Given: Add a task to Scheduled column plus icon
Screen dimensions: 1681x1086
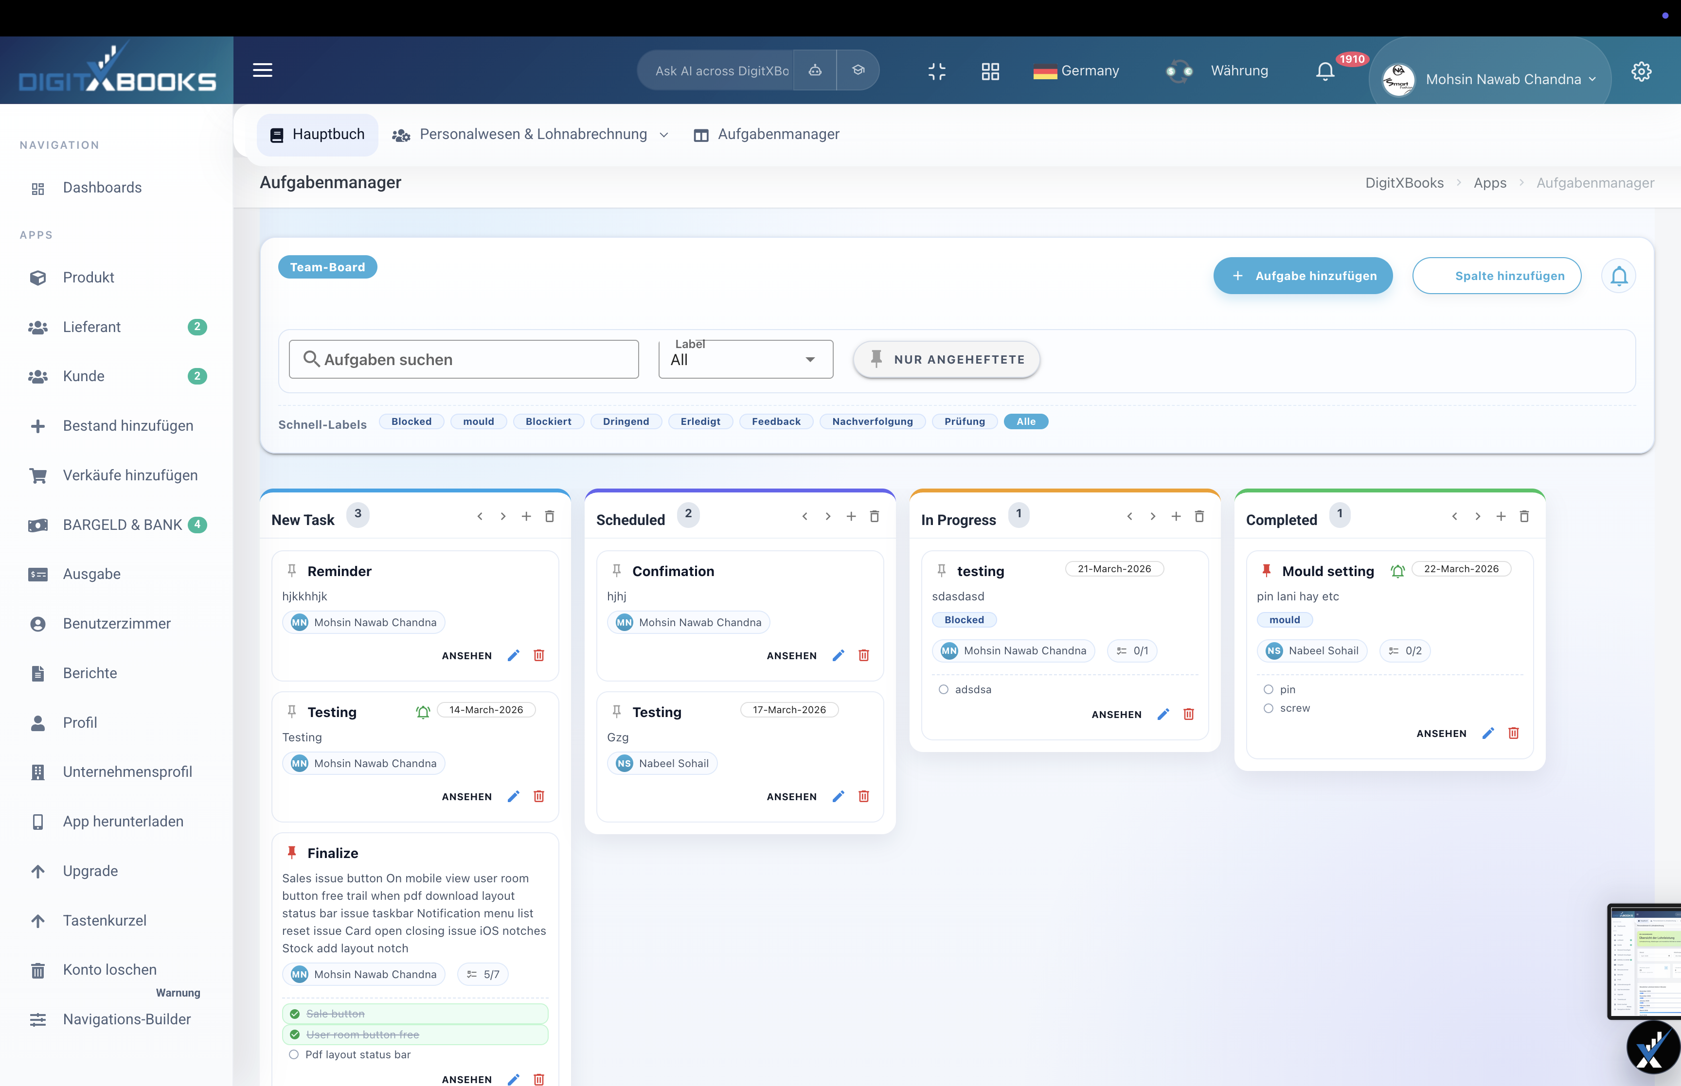Looking at the screenshot, I should tap(851, 516).
